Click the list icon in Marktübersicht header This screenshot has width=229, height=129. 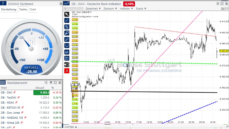point(3,82)
